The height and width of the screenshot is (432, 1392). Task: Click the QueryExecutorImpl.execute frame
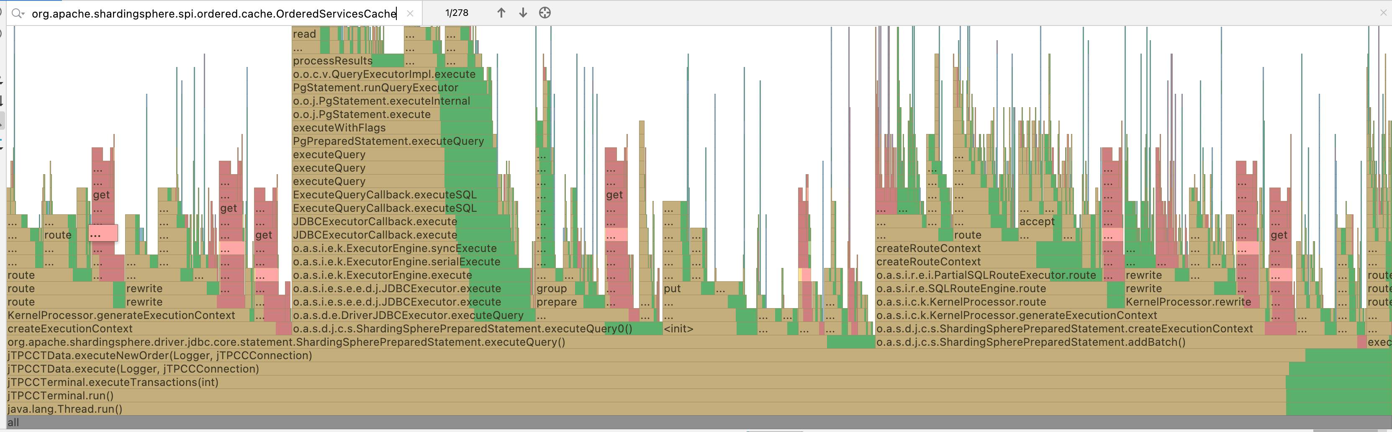click(388, 74)
